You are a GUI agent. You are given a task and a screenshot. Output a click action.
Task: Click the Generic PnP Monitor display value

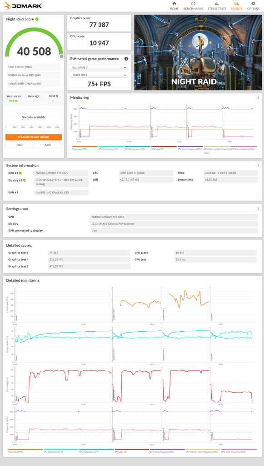point(174,223)
